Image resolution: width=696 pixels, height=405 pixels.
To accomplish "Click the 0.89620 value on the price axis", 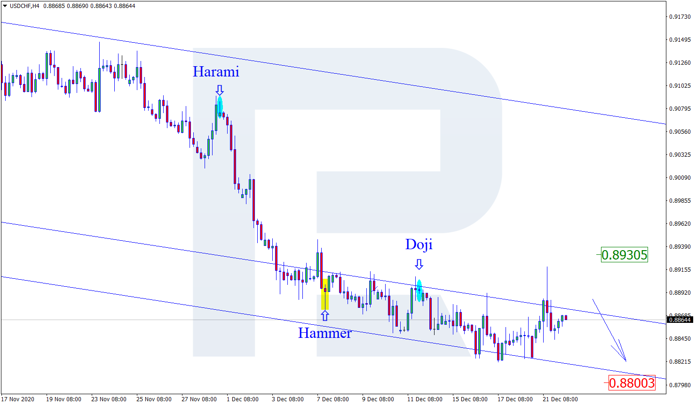I will (x=680, y=224).
